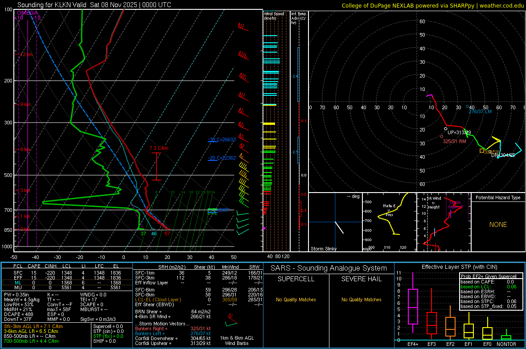Select the highlighted ML parcel row
This screenshot has width=526, height=349.
[x=67, y=283]
